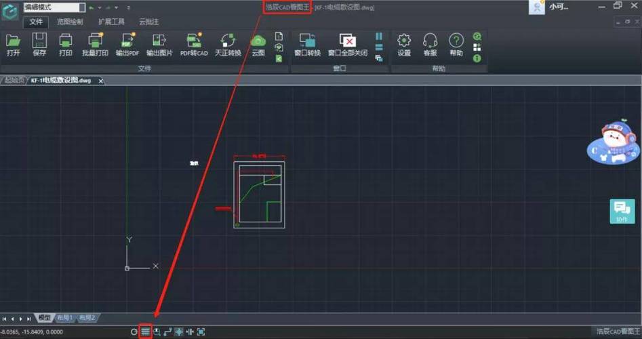
Task: Open the 云图 cloud drawing icon
Action: [258, 45]
